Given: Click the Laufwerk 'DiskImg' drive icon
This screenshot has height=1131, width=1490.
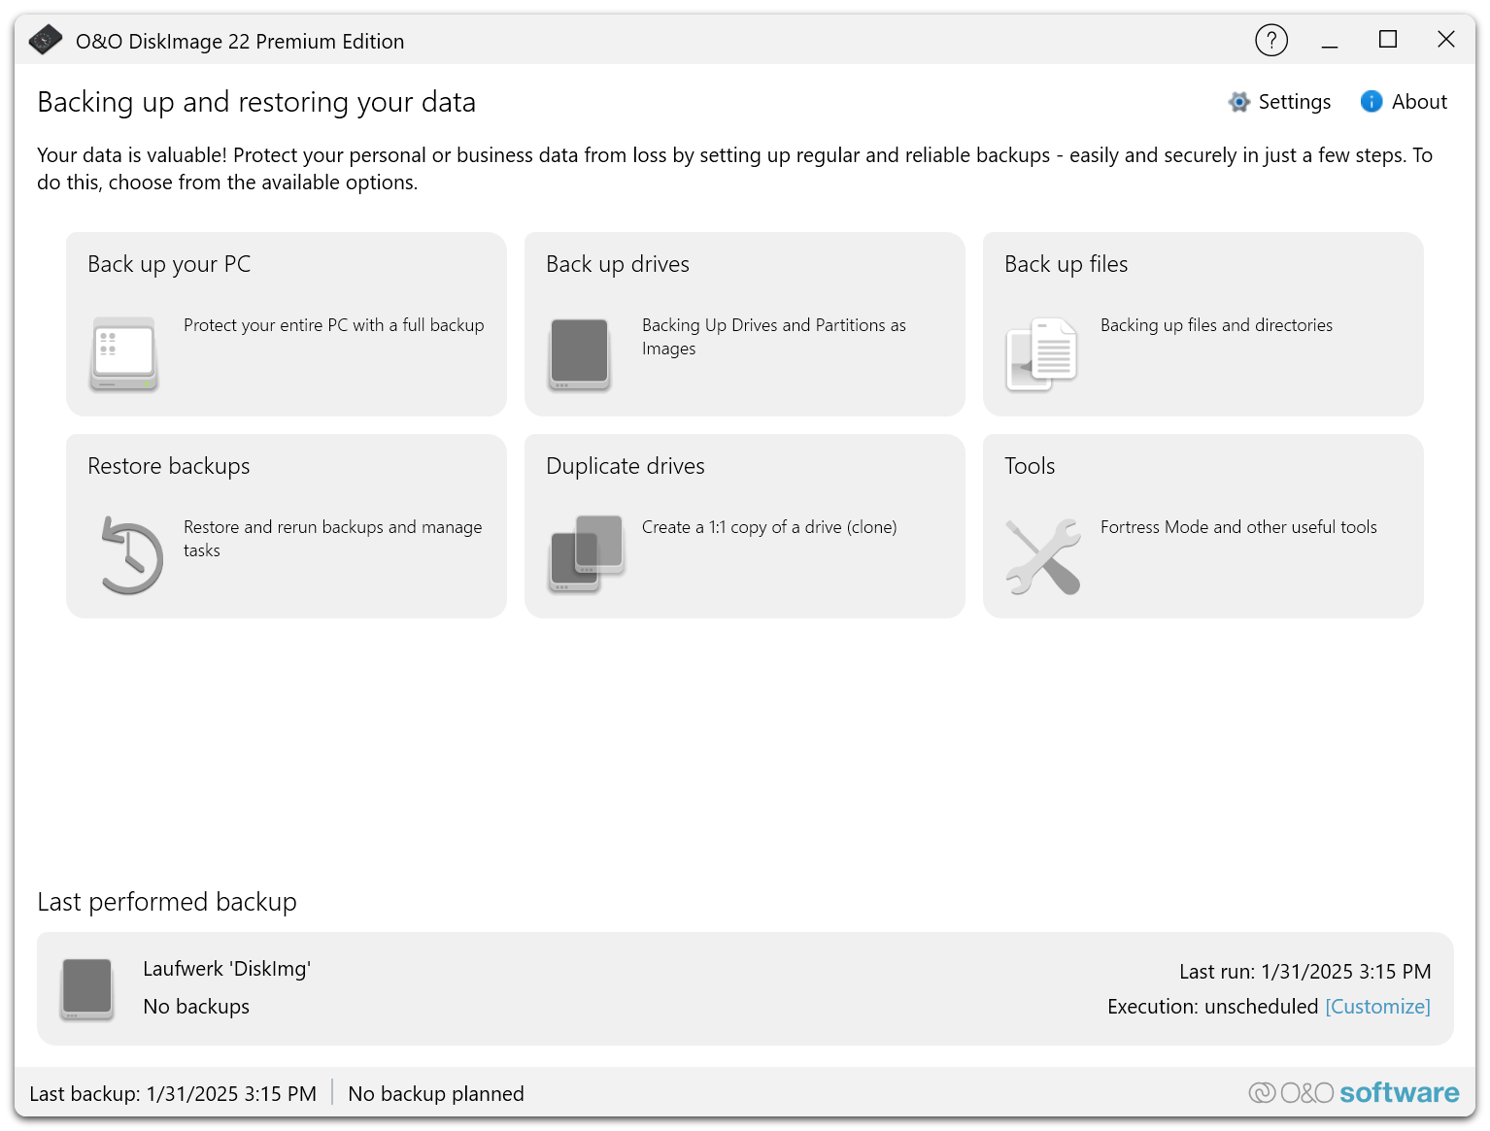Looking at the screenshot, I should pyautogui.click(x=87, y=988).
